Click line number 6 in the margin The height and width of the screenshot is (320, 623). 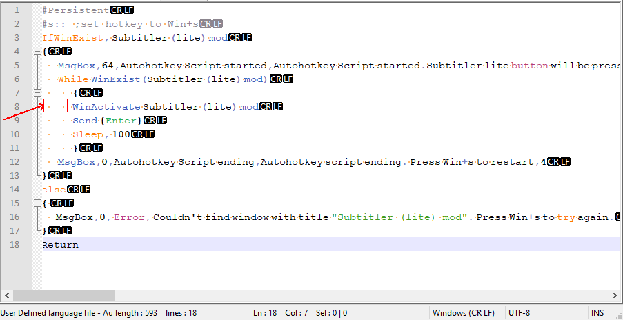pyautogui.click(x=17, y=79)
